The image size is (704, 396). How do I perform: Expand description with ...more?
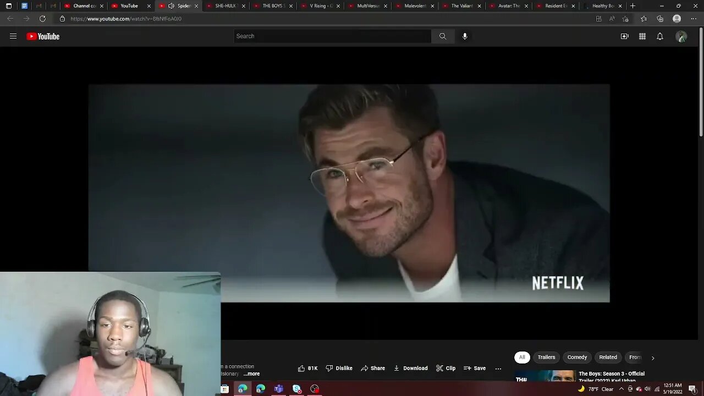tap(251, 374)
